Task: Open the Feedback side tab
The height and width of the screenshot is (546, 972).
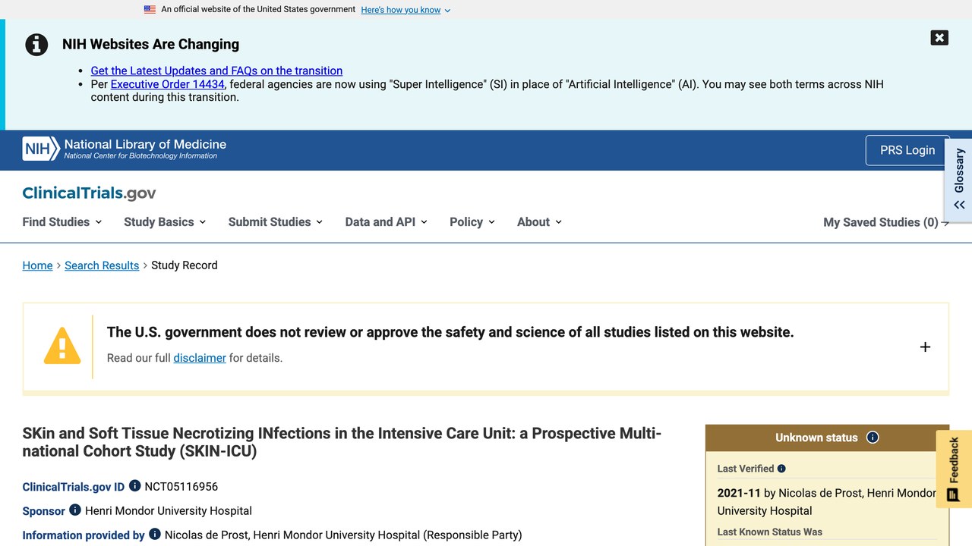Action: tap(954, 469)
